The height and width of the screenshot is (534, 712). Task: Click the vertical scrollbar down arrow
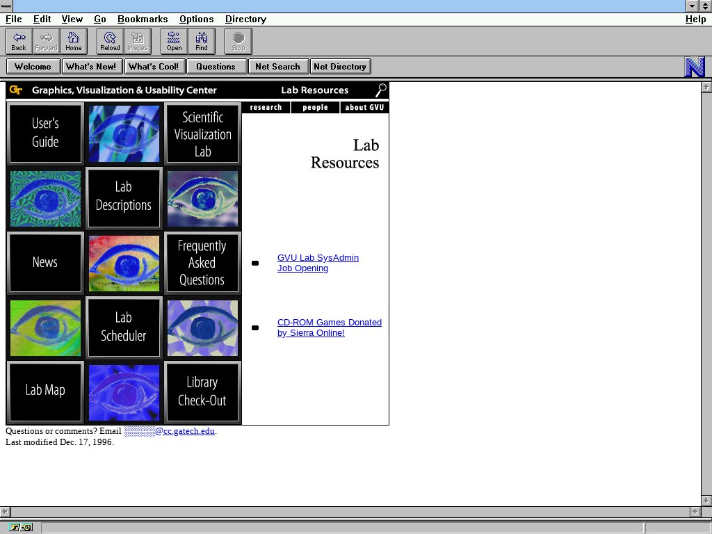click(x=706, y=500)
